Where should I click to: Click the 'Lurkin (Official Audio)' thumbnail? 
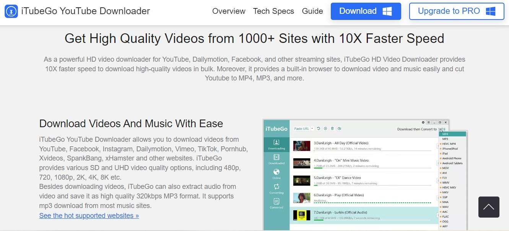click(302, 215)
